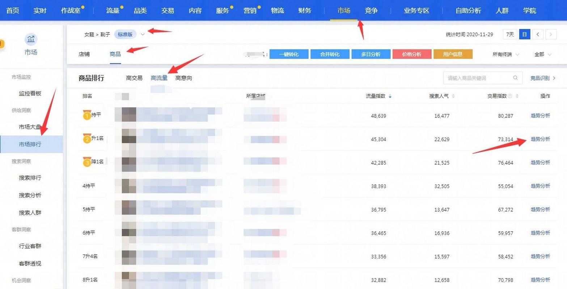Viewport: 567px width, 289px height.
Task: Select the 高流量 ranking tab
Action: click(159, 78)
